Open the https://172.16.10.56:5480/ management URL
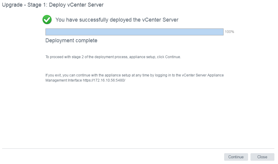The height and width of the screenshot is (164, 278). [104, 80]
